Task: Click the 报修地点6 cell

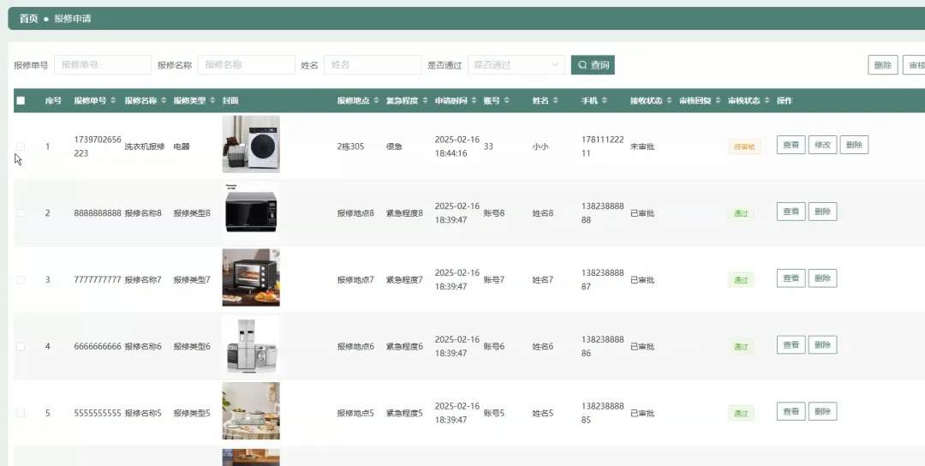Action: 355,346
